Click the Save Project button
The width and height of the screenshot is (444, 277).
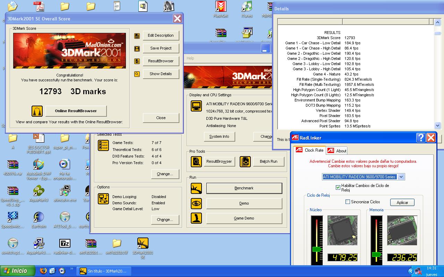pos(161,48)
